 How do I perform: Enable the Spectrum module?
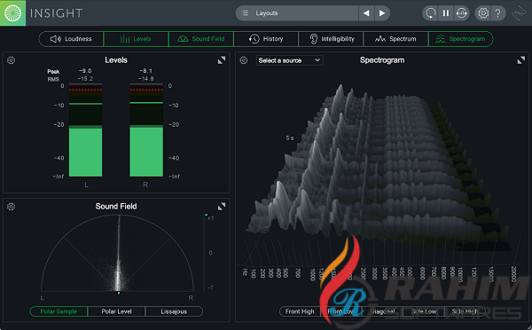click(x=396, y=39)
